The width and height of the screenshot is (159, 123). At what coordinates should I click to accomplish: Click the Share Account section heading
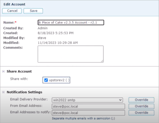pyautogui.click(x=19, y=71)
